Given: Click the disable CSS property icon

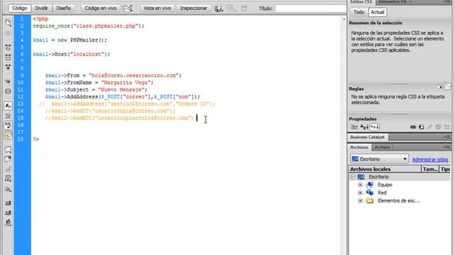Looking at the screenshot, I should pyautogui.click(x=438, y=127).
